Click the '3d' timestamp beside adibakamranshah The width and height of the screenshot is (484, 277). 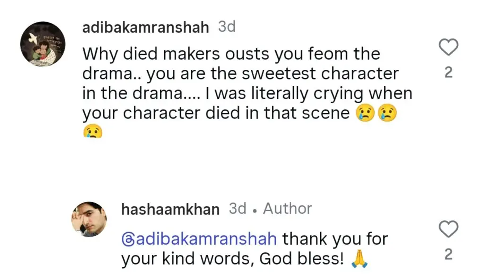227,27
